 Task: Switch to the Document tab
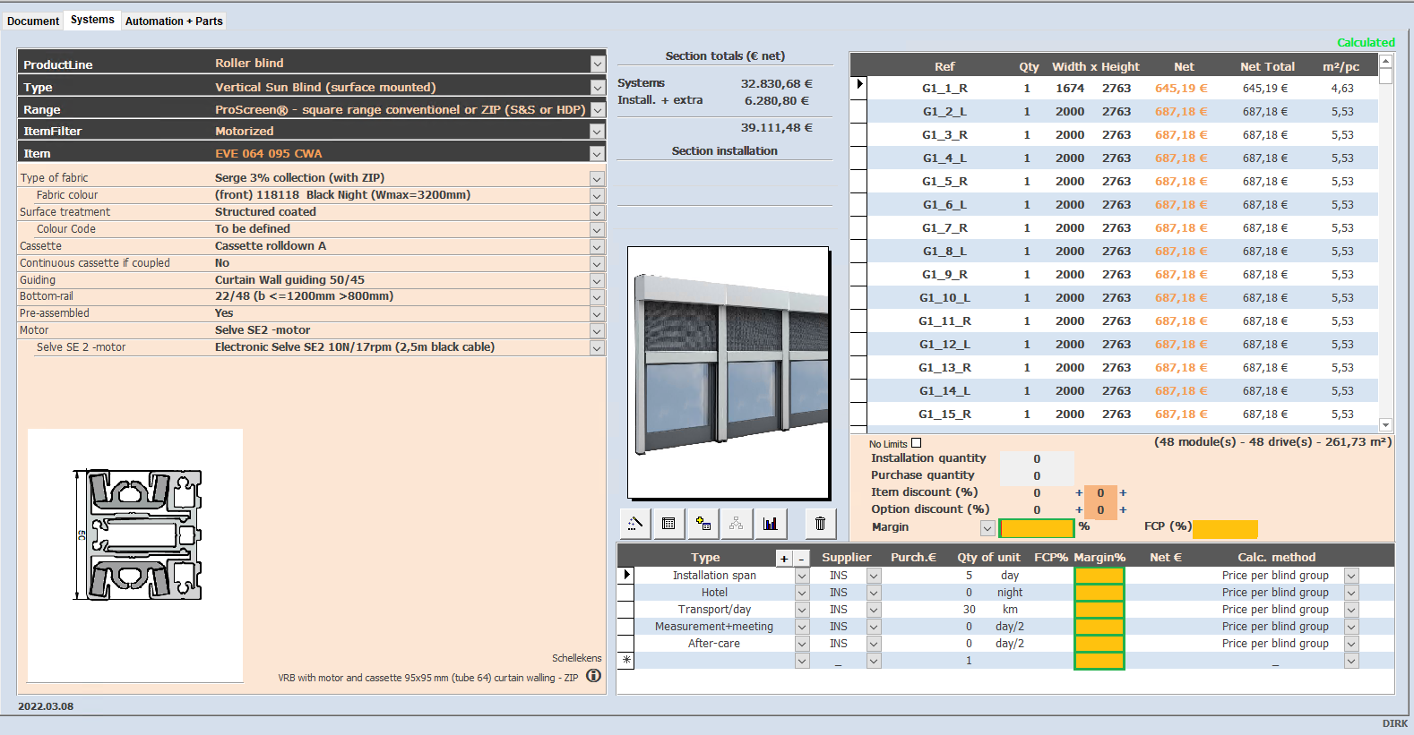point(33,21)
